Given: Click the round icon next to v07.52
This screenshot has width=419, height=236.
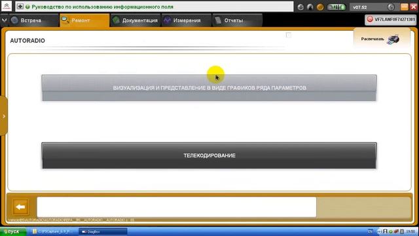Looking at the screenshot, I should pos(391,7).
